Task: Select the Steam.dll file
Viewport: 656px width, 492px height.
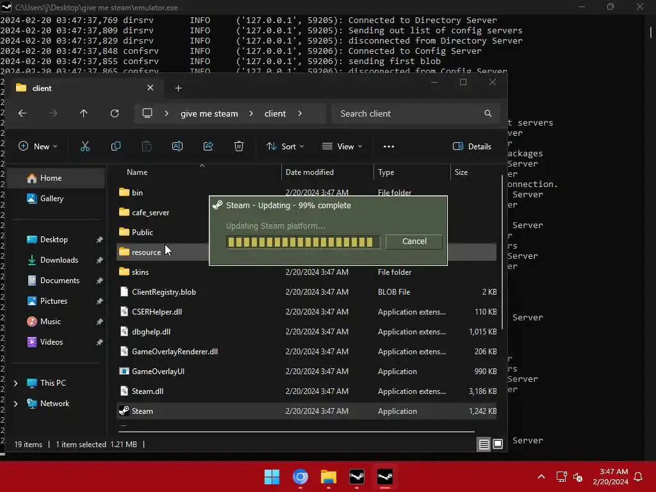Action: point(306,391)
